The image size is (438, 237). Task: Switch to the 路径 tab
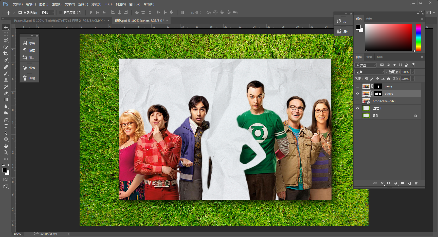coord(380,57)
